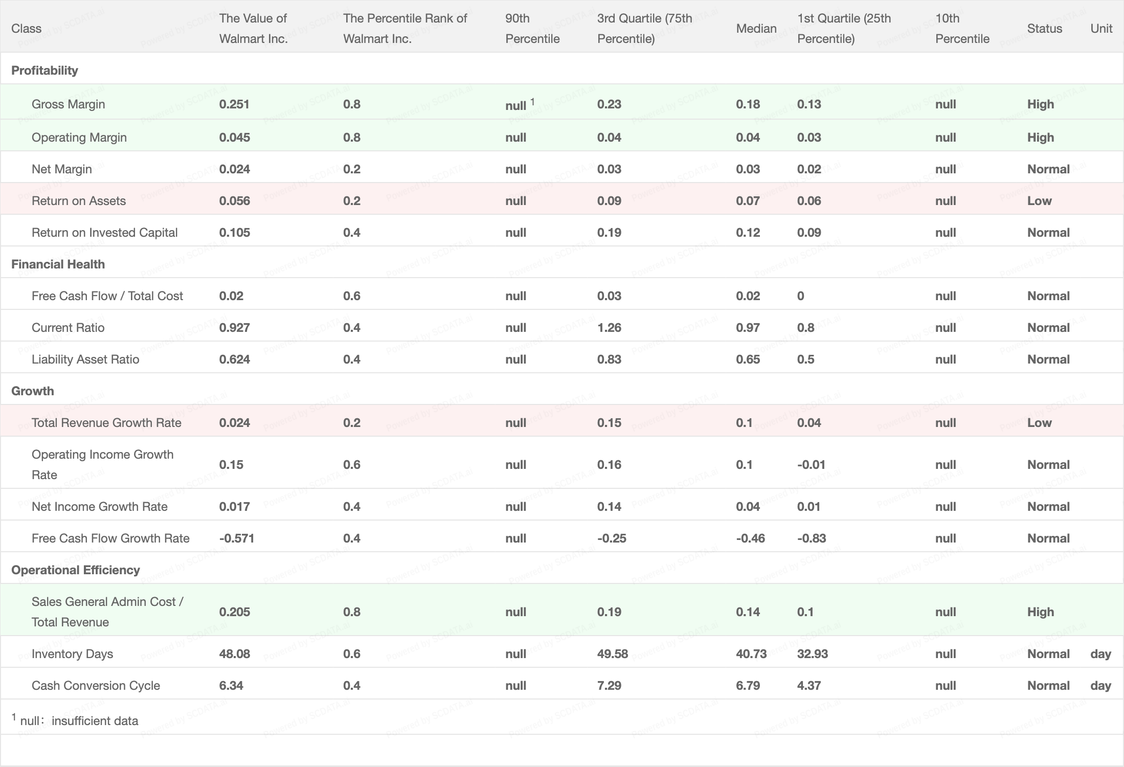Click the null footnote marker in the Gross Margin row
1124x767 pixels.
point(532,102)
